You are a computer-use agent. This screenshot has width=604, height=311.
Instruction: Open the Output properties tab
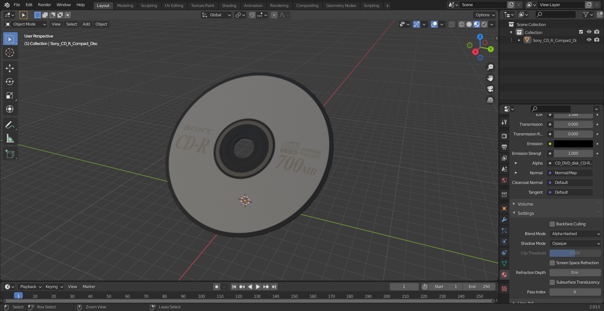[504, 147]
